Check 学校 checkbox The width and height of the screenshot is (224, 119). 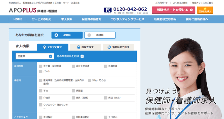pyautogui.click(x=41, y=91)
